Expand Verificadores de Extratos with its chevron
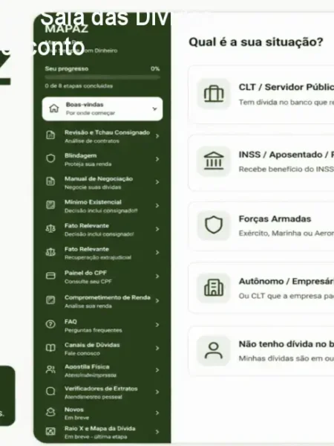 157,392
